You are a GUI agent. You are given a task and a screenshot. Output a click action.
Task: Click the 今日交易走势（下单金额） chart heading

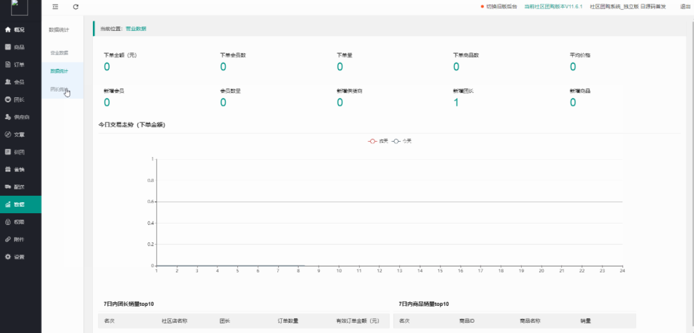(132, 125)
